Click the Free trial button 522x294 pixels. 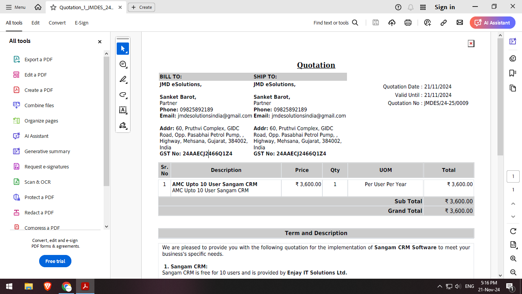point(55,261)
